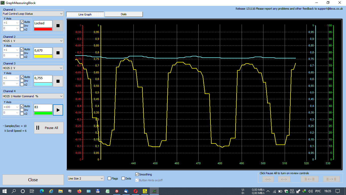Stop Channel 2 HO2S 1 square button
Screen dimensions: 346x195
pyautogui.click(x=58, y=53)
